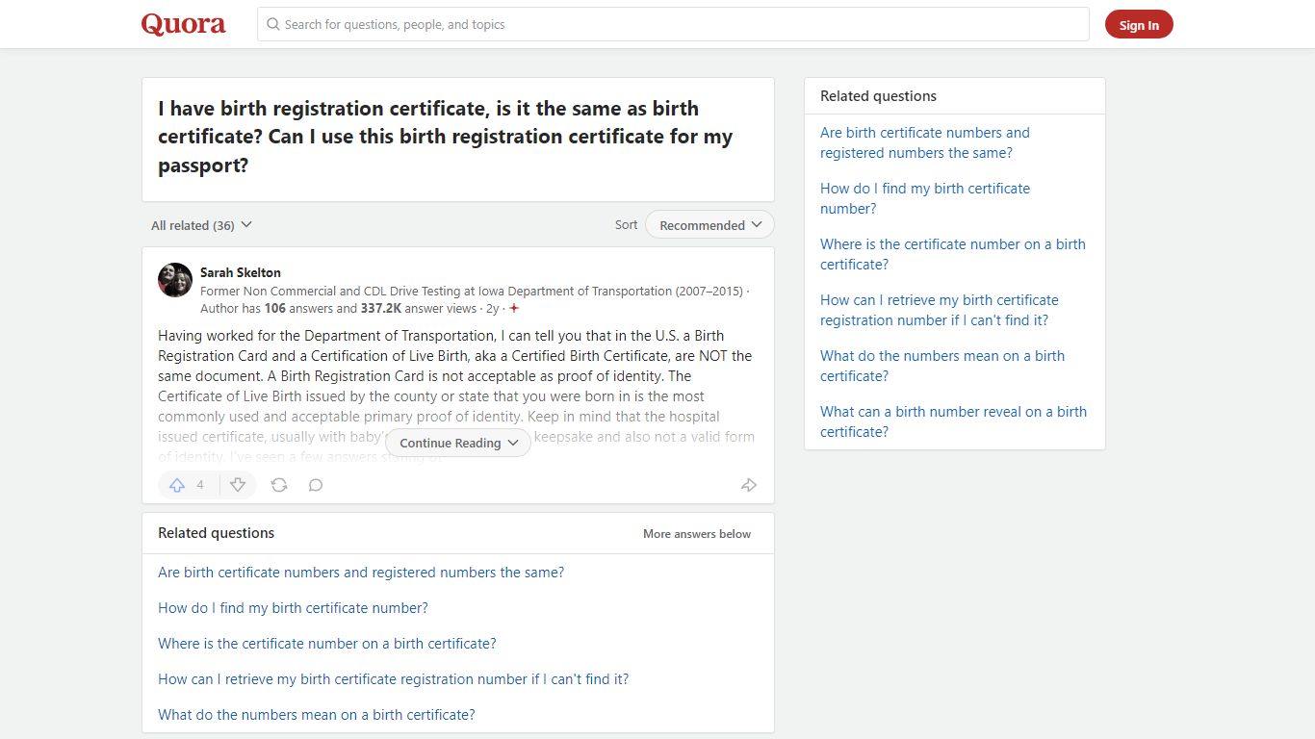
Task: Open lower list link 'How do I find my birth certificate number?'
Action: point(293,608)
